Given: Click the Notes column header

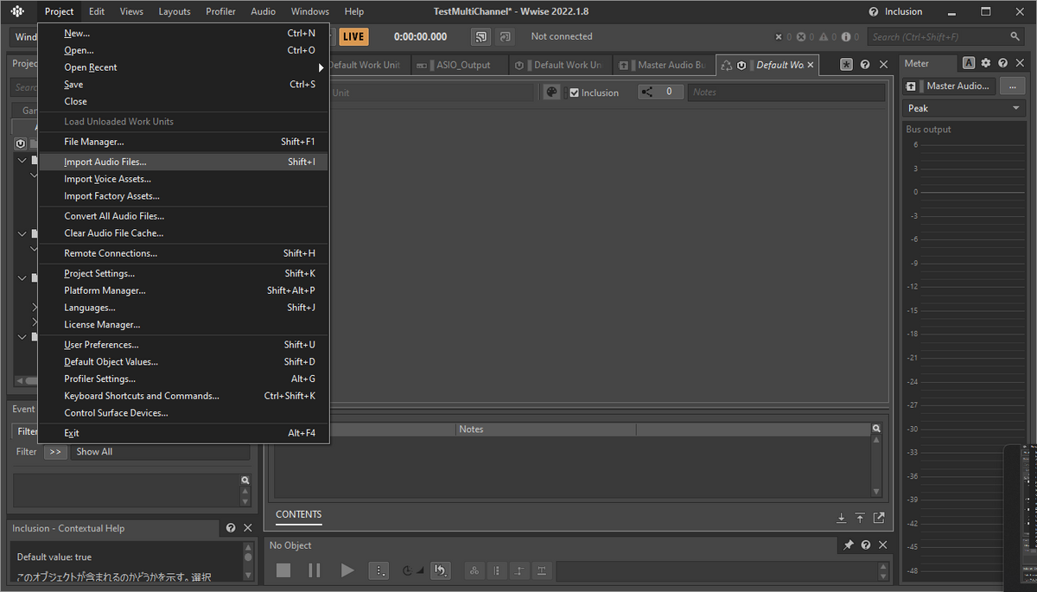Looking at the screenshot, I should click(544, 430).
